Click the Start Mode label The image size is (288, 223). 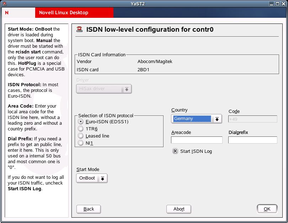88,170
